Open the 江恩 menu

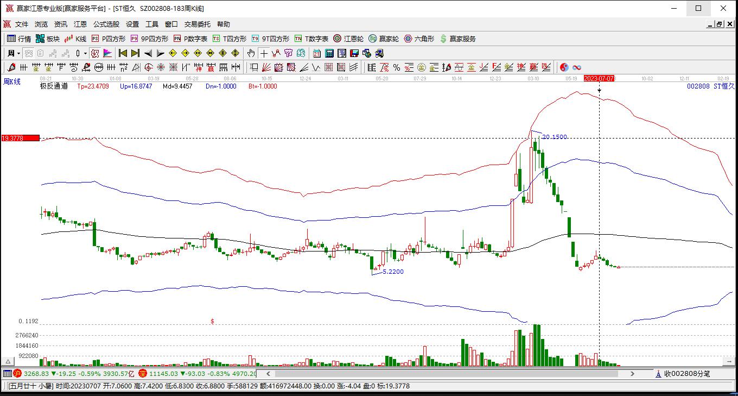point(80,24)
